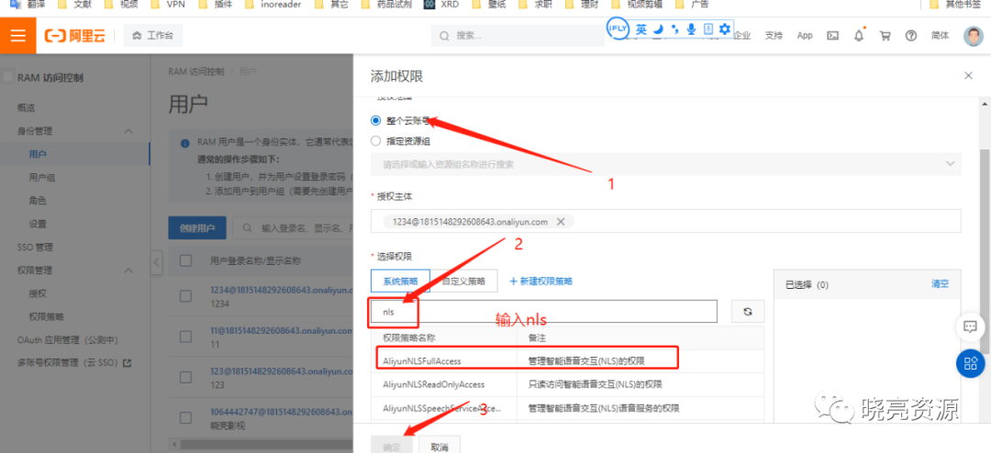
Task: Remove the 1234@ principal tag
Action: click(x=560, y=222)
